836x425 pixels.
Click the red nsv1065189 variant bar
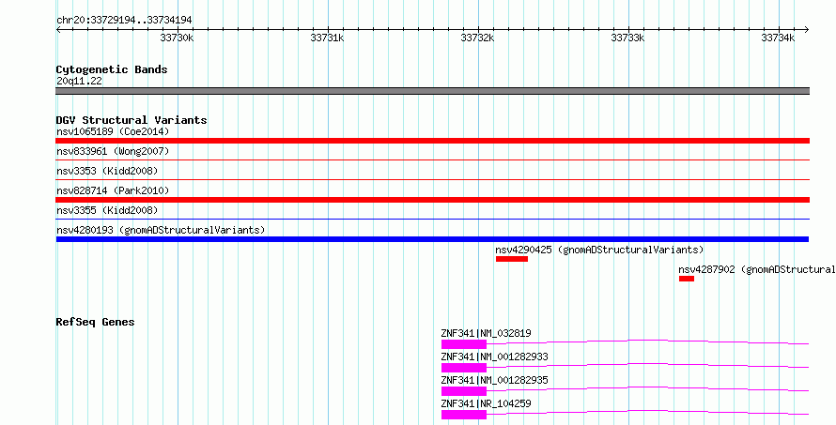pos(432,141)
